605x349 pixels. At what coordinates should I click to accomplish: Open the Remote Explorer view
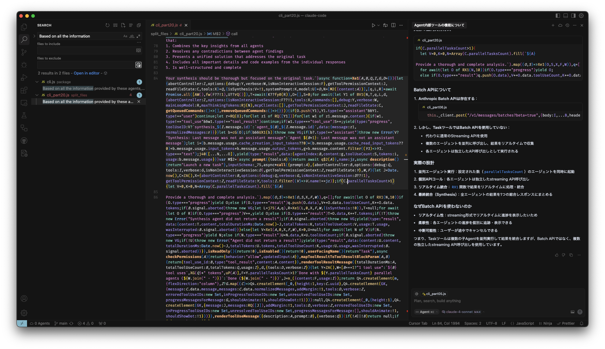tap(24, 103)
